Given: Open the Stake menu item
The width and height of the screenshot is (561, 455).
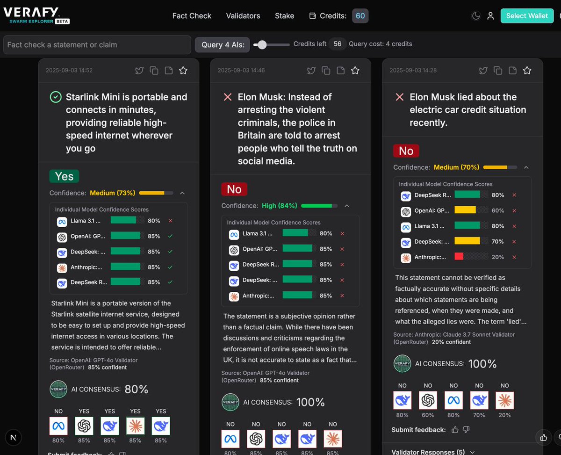Looking at the screenshot, I should coord(284,15).
